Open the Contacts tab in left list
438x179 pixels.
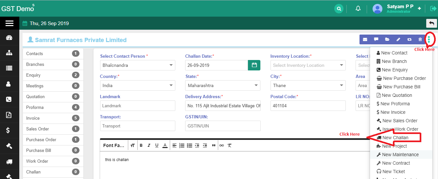coord(53,54)
